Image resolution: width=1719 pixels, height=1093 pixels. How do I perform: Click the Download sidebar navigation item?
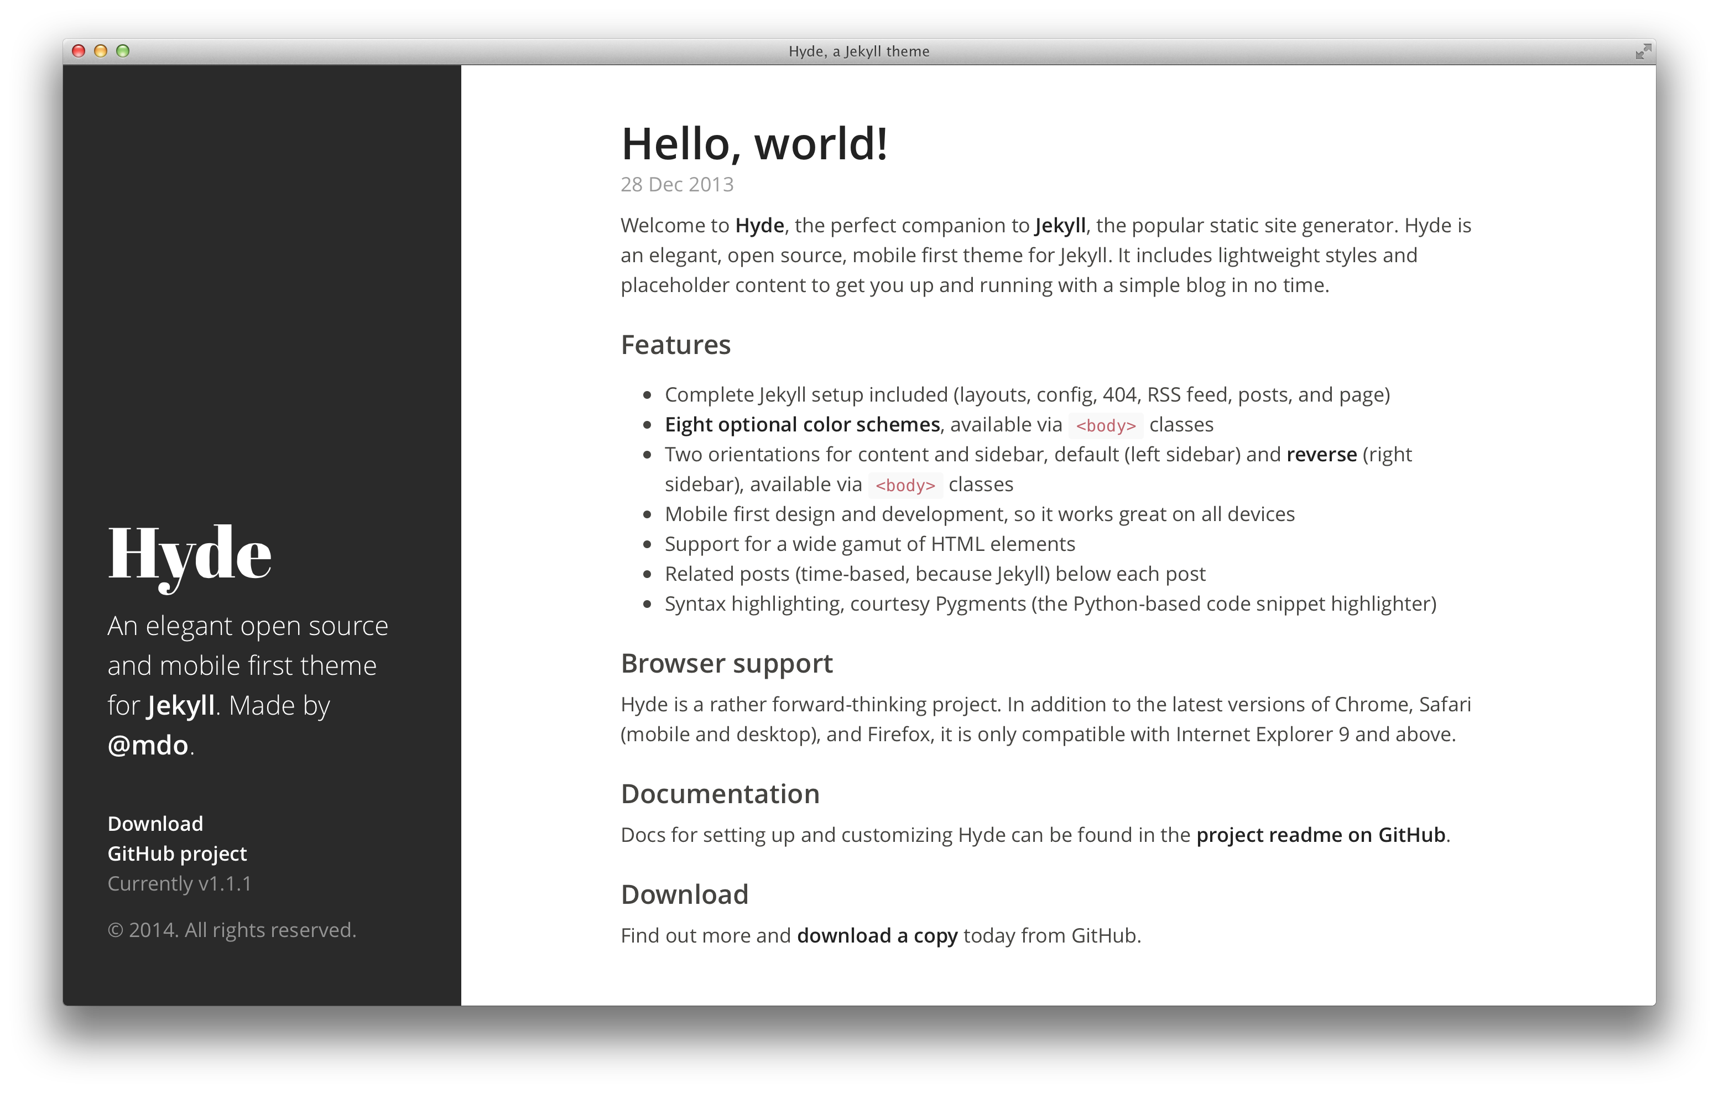point(155,824)
